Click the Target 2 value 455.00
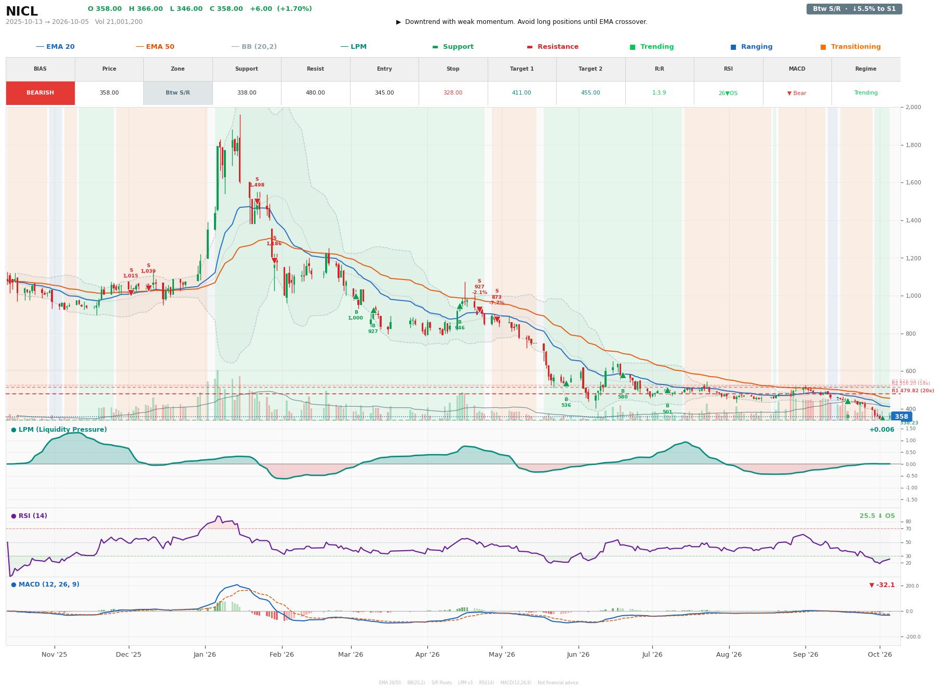 [590, 93]
